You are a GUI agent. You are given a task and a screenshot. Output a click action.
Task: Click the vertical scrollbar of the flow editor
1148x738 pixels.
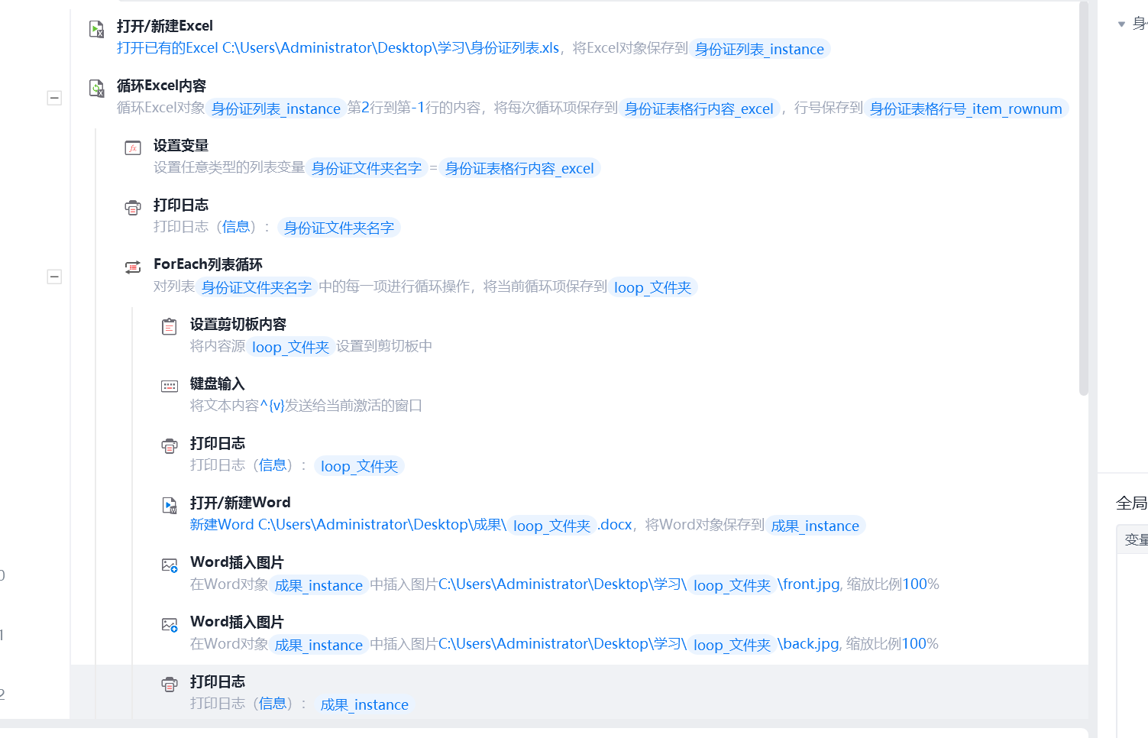[x=1084, y=199]
